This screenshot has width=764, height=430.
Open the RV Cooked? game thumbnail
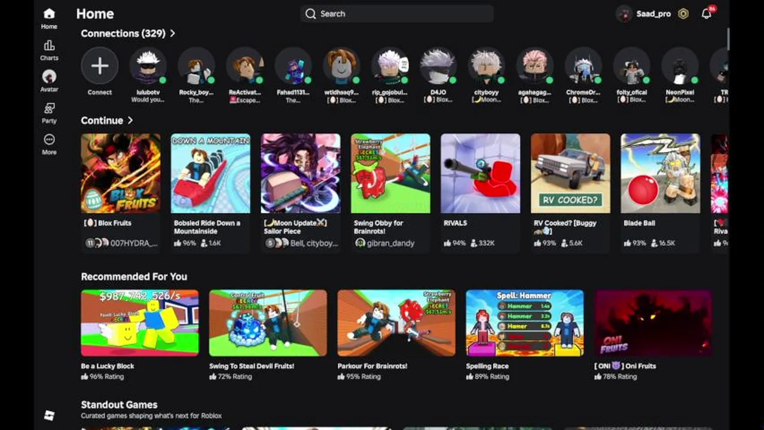click(570, 173)
